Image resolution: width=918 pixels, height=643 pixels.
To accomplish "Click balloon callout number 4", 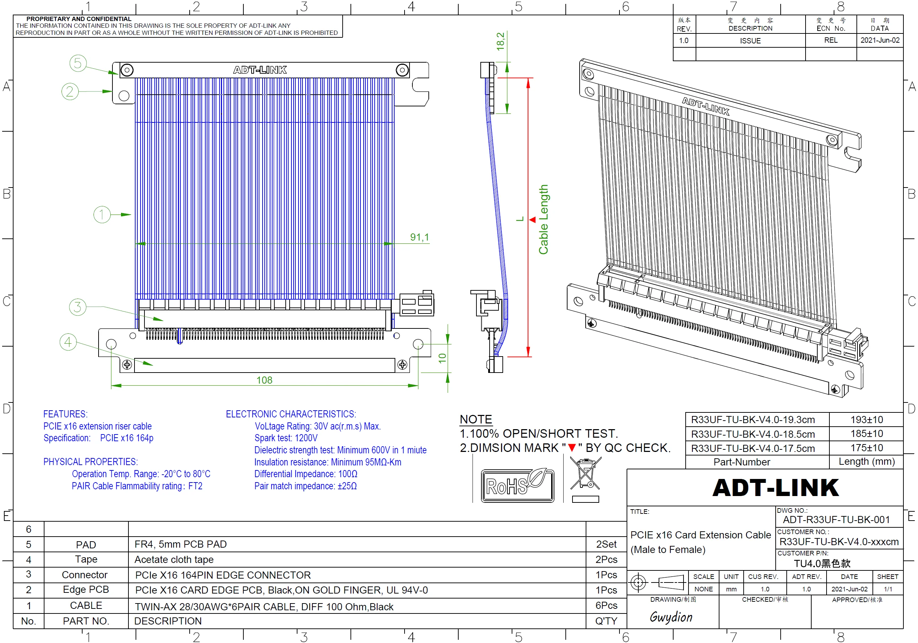I will click(x=68, y=342).
